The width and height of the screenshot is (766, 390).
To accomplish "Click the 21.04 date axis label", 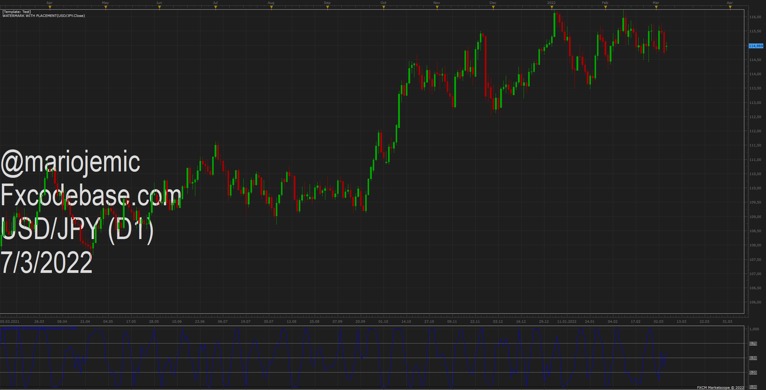I will coord(85,321).
